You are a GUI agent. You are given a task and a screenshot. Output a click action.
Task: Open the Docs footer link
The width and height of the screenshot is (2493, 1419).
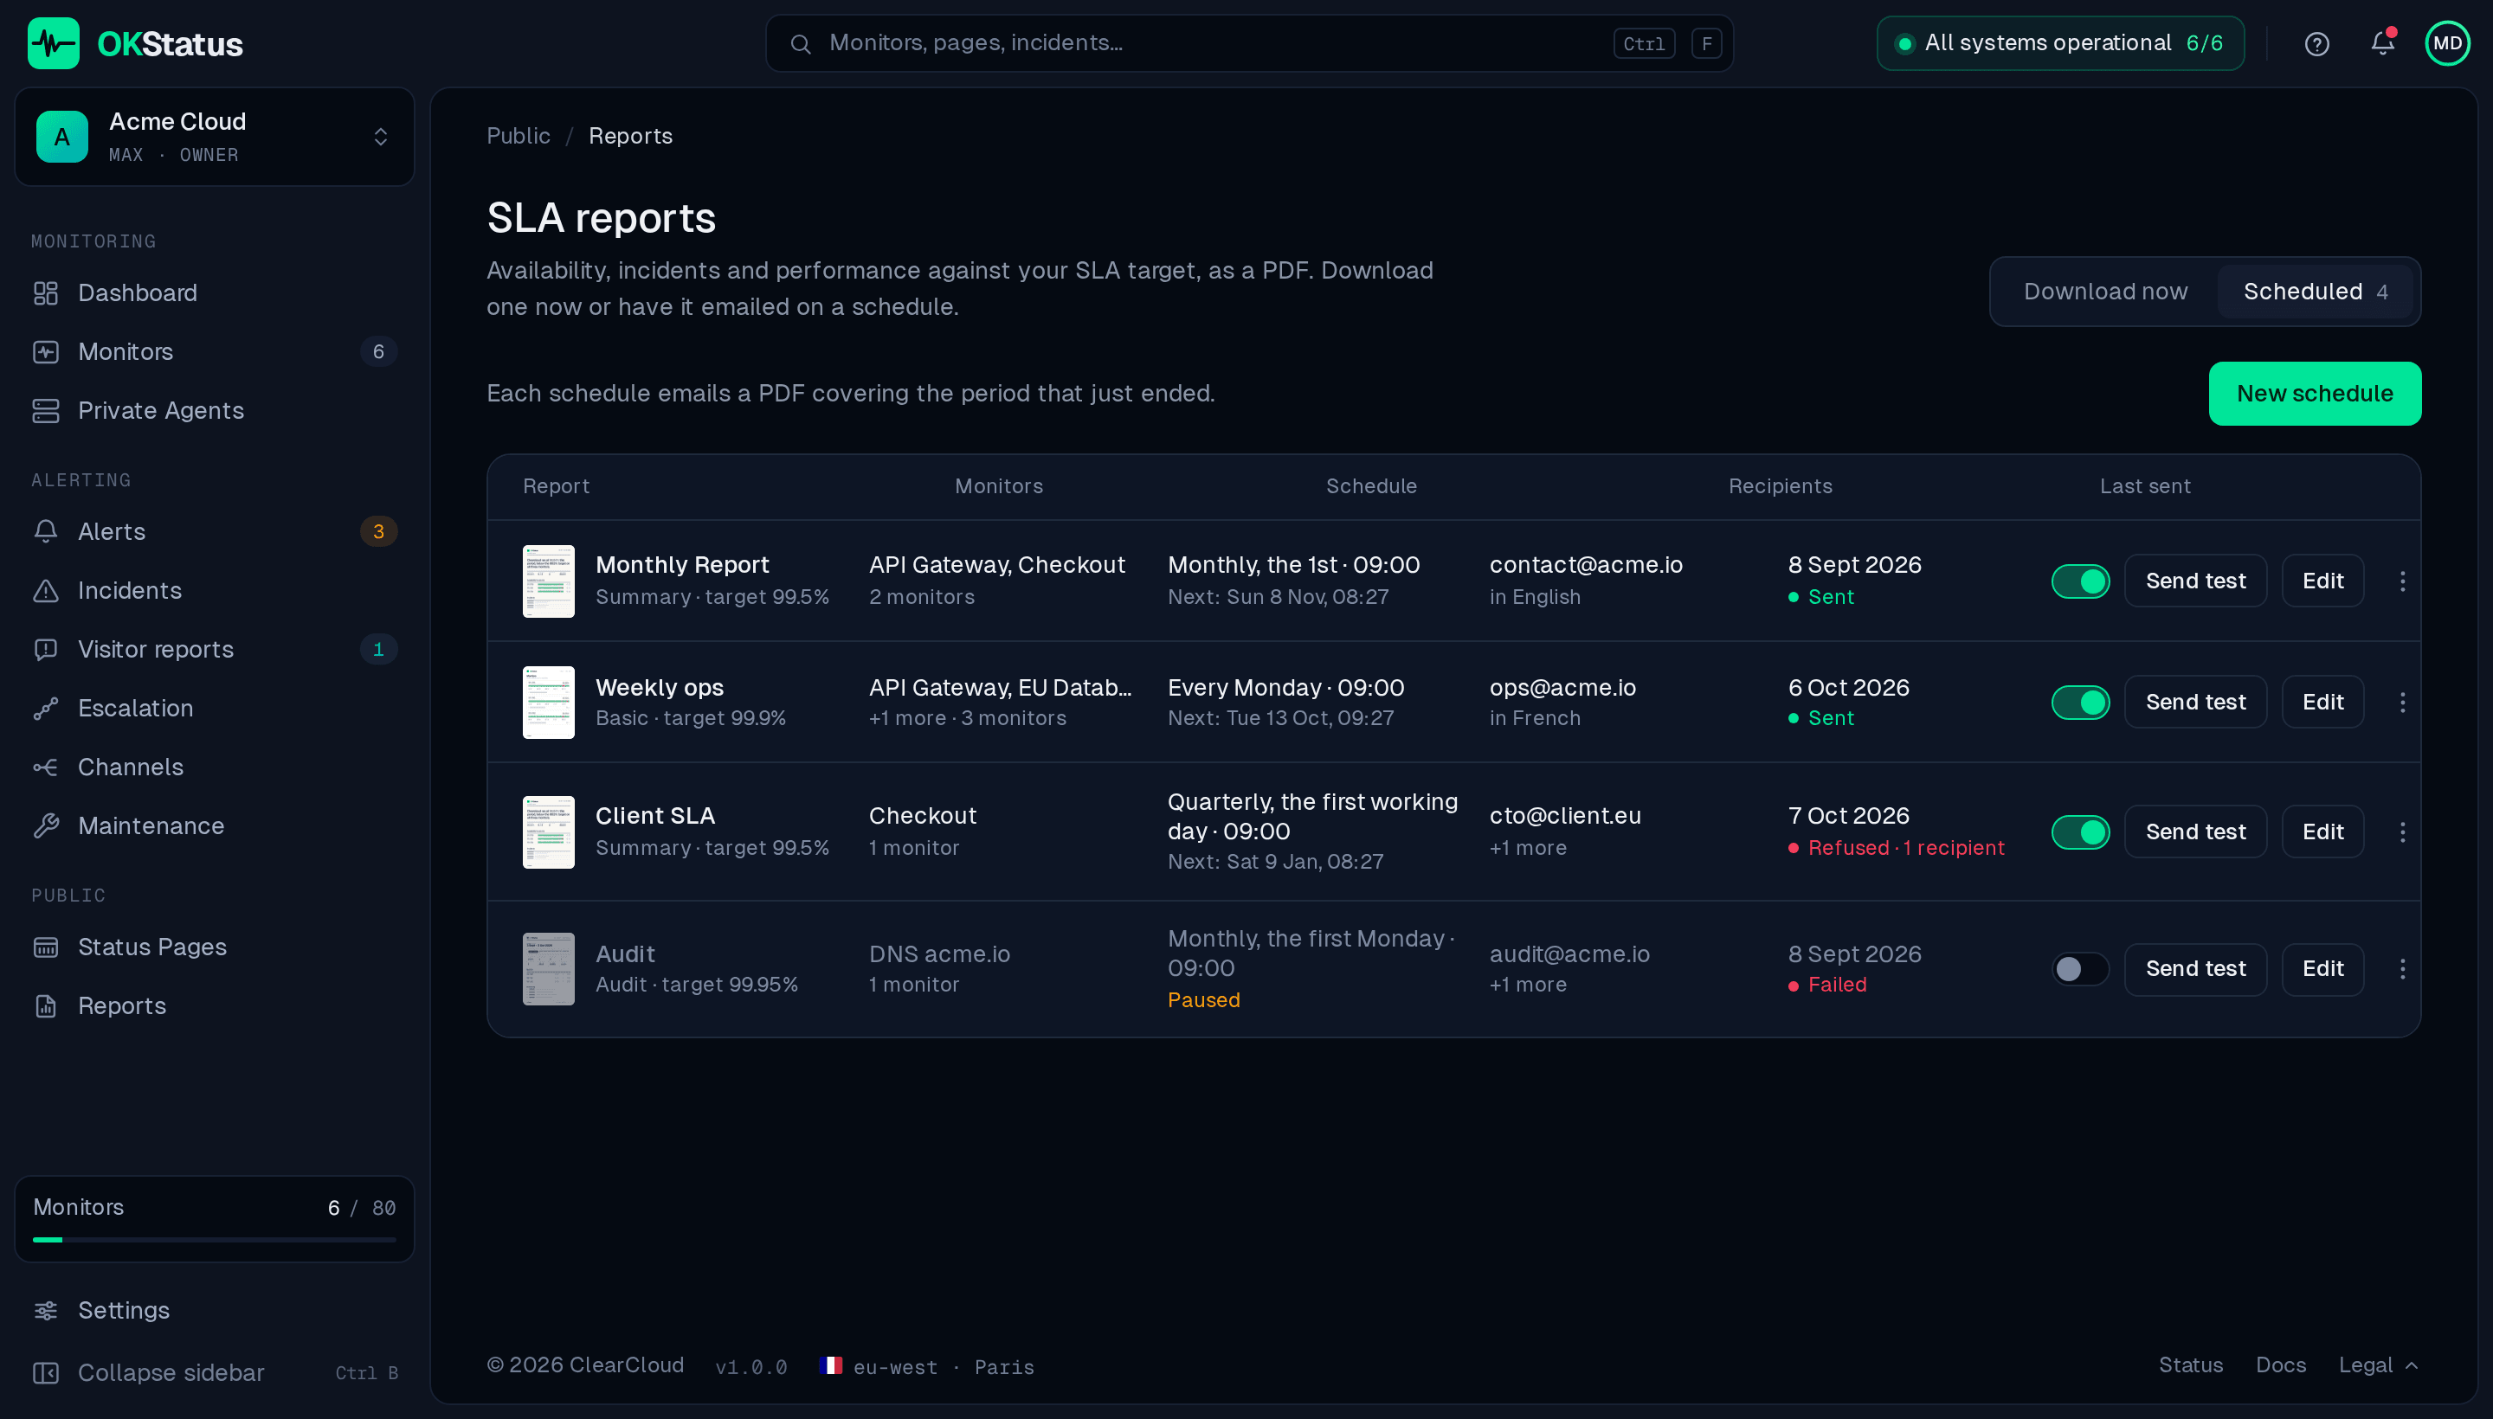tap(2280, 1365)
